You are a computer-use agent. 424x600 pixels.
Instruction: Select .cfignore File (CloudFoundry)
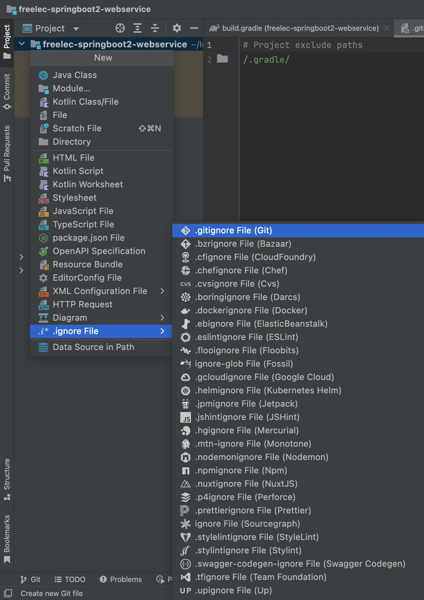(298, 257)
